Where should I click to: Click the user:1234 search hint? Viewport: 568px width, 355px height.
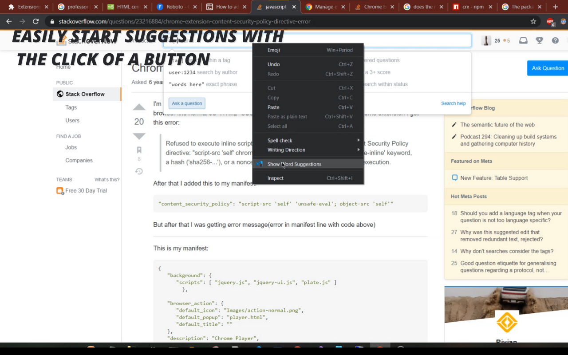point(203,72)
